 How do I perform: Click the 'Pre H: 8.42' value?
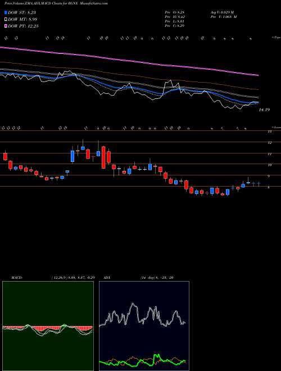click(175, 17)
